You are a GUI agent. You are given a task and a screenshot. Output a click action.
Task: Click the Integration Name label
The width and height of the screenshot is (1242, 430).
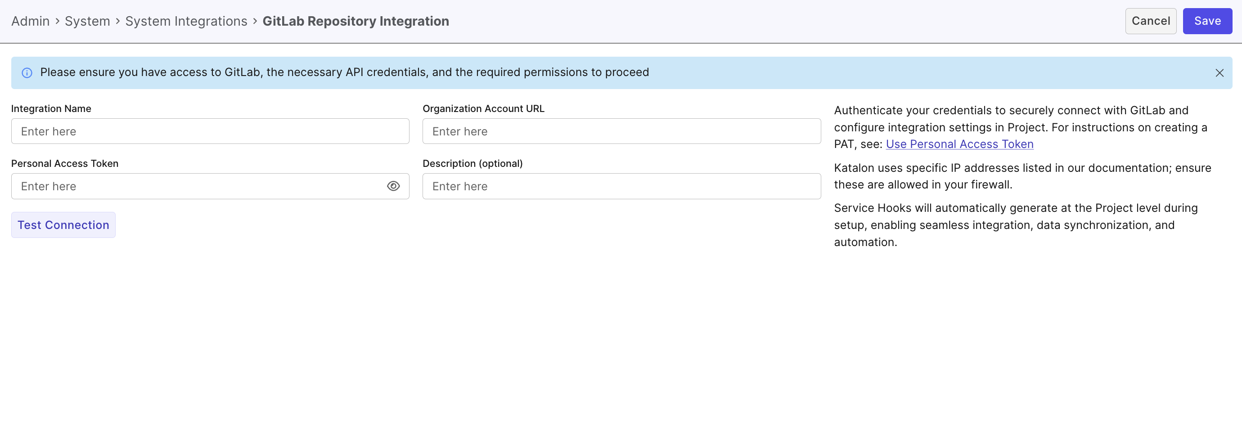coord(51,108)
